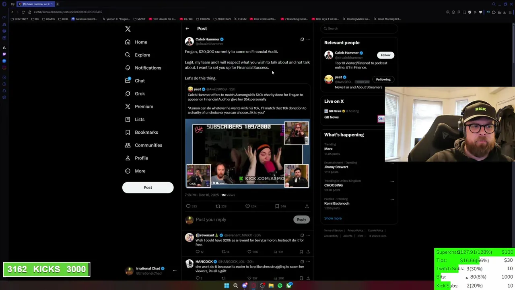Screen dimensions: 515x290
Task: Open account menu dots beside Irrational Chad
Action: (x=175, y=271)
